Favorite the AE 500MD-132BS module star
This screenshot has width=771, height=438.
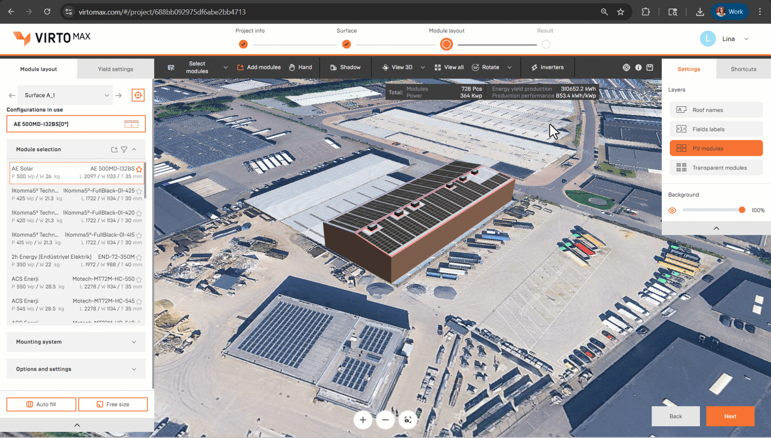[x=139, y=169]
